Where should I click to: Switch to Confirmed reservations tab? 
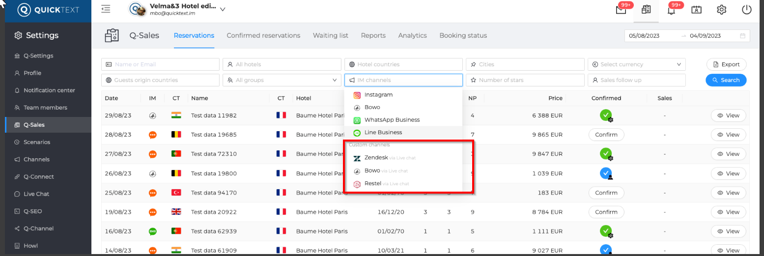pos(263,35)
